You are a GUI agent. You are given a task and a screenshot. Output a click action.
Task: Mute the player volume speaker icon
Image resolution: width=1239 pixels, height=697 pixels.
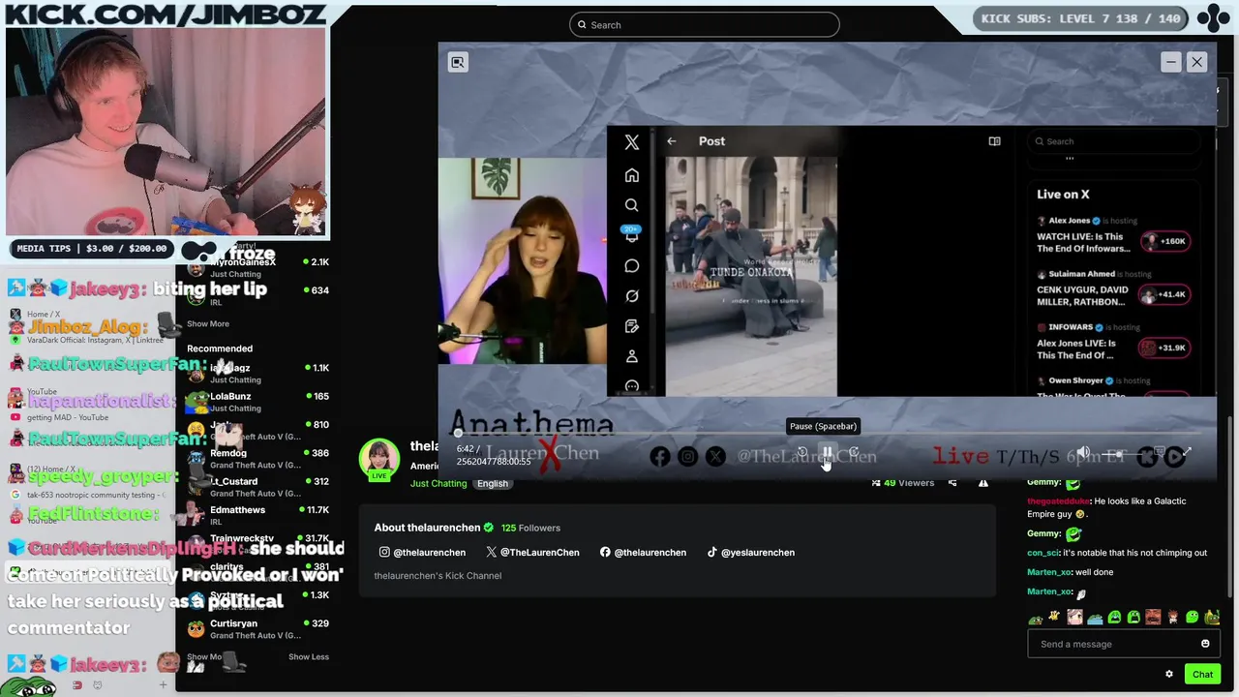click(1083, 453)
